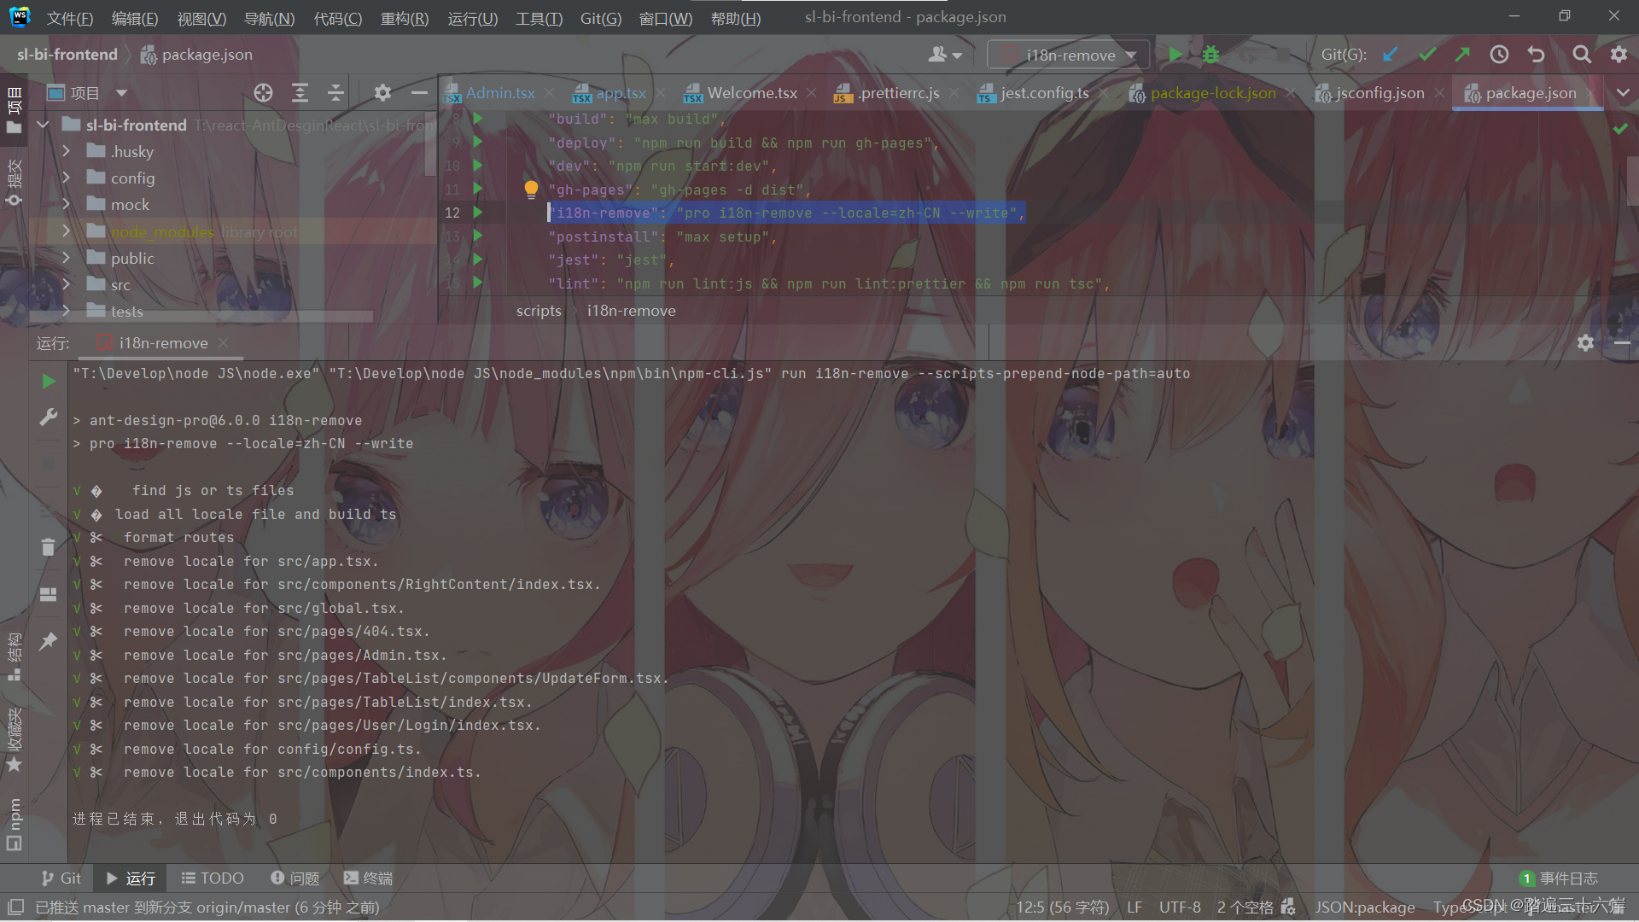Toggle tool window bars icon in status bar

[15, 907]
